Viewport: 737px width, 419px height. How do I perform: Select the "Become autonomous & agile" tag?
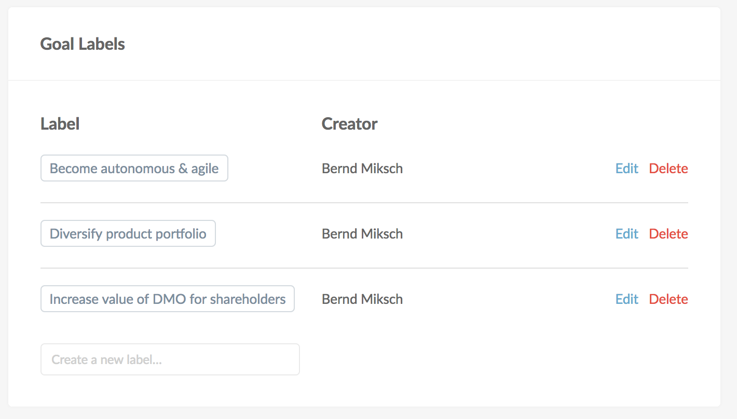click(134, 168)
